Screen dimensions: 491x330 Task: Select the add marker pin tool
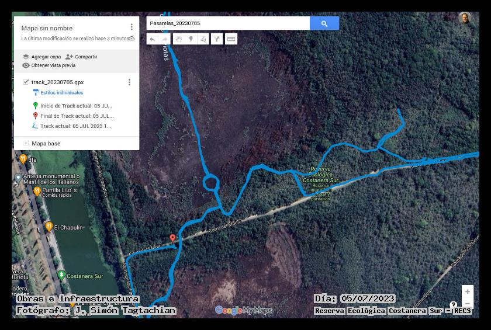pos(191,39)
